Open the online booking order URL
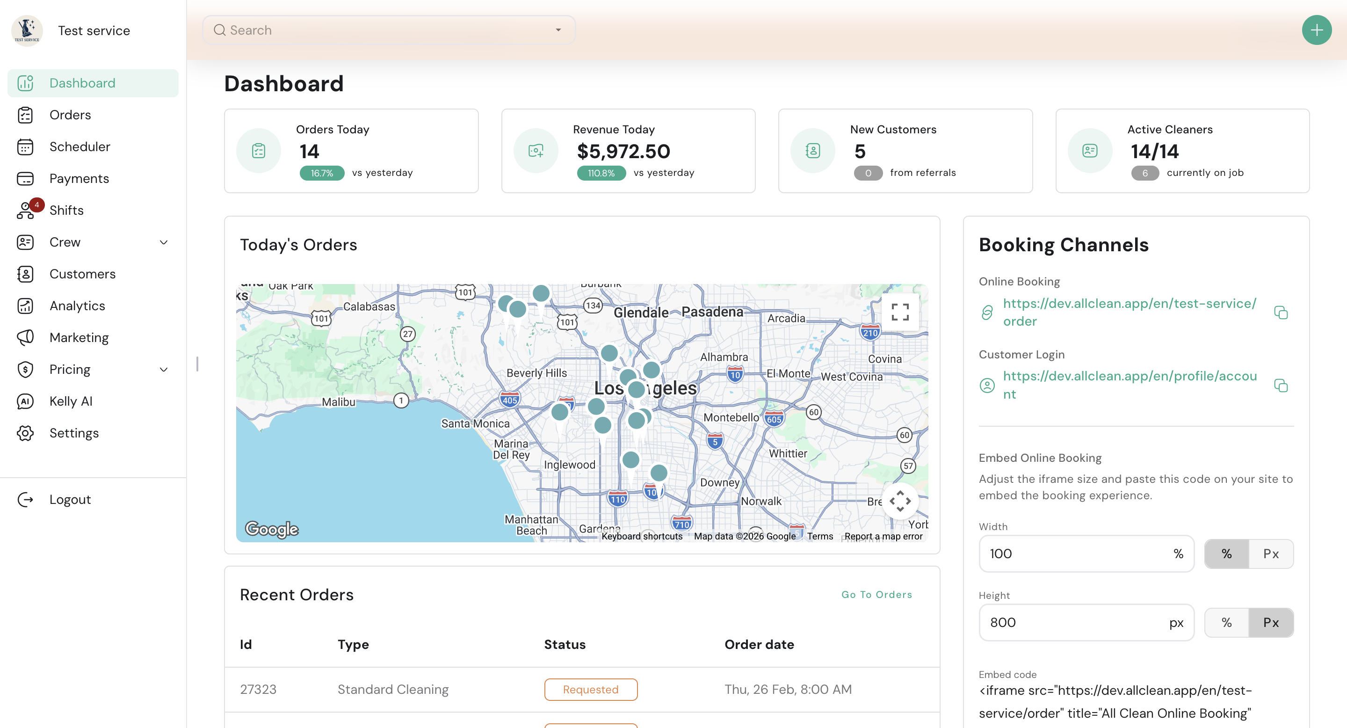 1129,312
